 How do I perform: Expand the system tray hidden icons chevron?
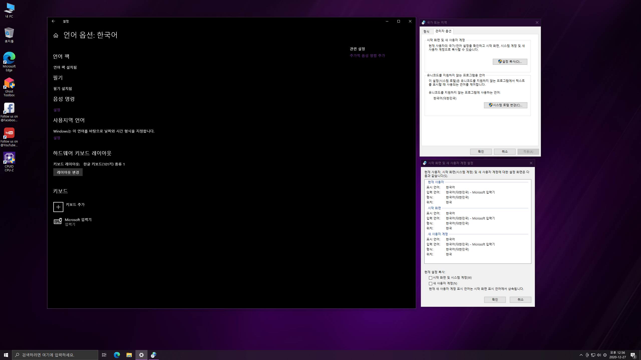[x=581, y=355]
